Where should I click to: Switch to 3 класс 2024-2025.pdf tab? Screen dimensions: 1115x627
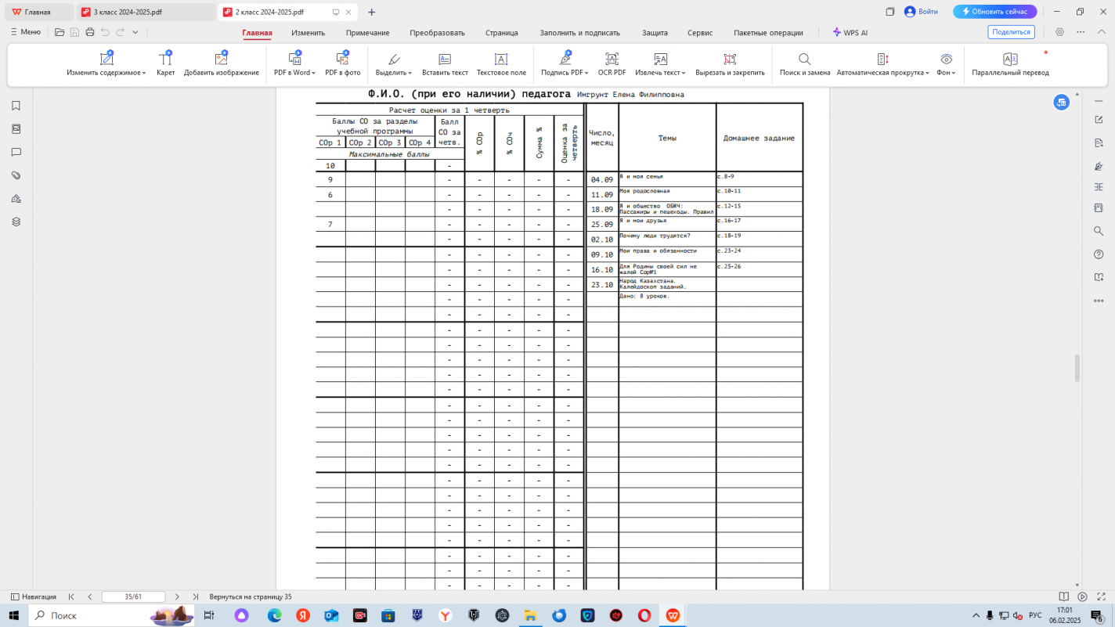click(x=141, y=12)
